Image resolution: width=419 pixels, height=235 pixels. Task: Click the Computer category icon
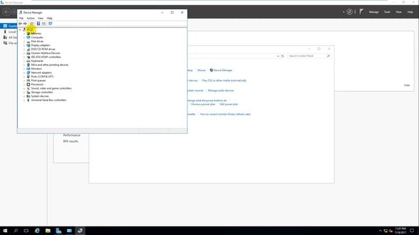[28, 38]
